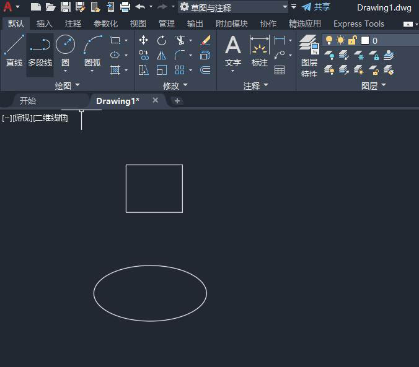Click the Open file icon
Viewport: 419px width, 367px height.
tap(50, 7)
